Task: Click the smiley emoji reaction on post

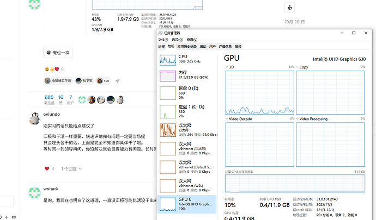Action: (47, 69)
